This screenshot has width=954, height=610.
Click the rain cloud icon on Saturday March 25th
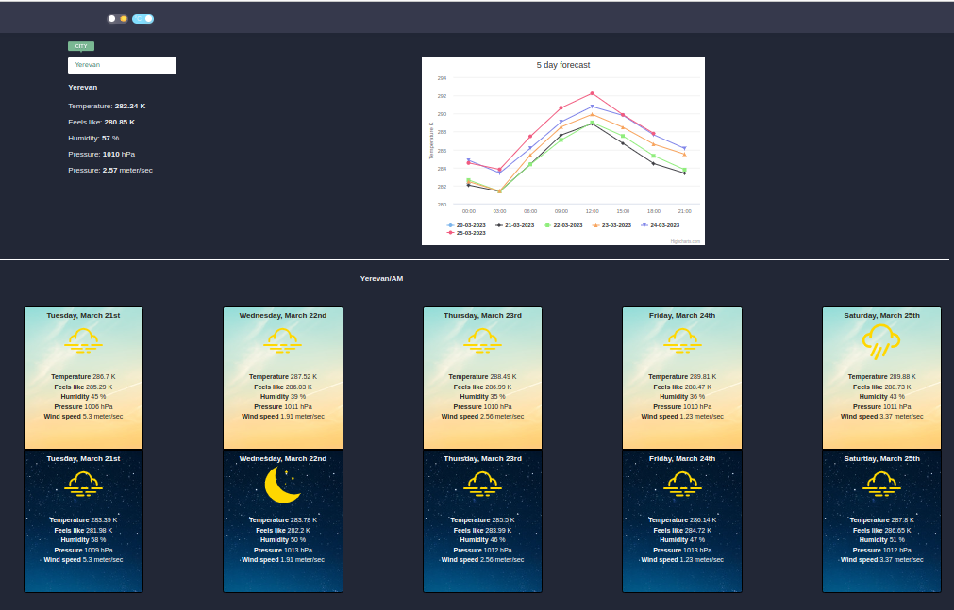(x=880, y=339)
